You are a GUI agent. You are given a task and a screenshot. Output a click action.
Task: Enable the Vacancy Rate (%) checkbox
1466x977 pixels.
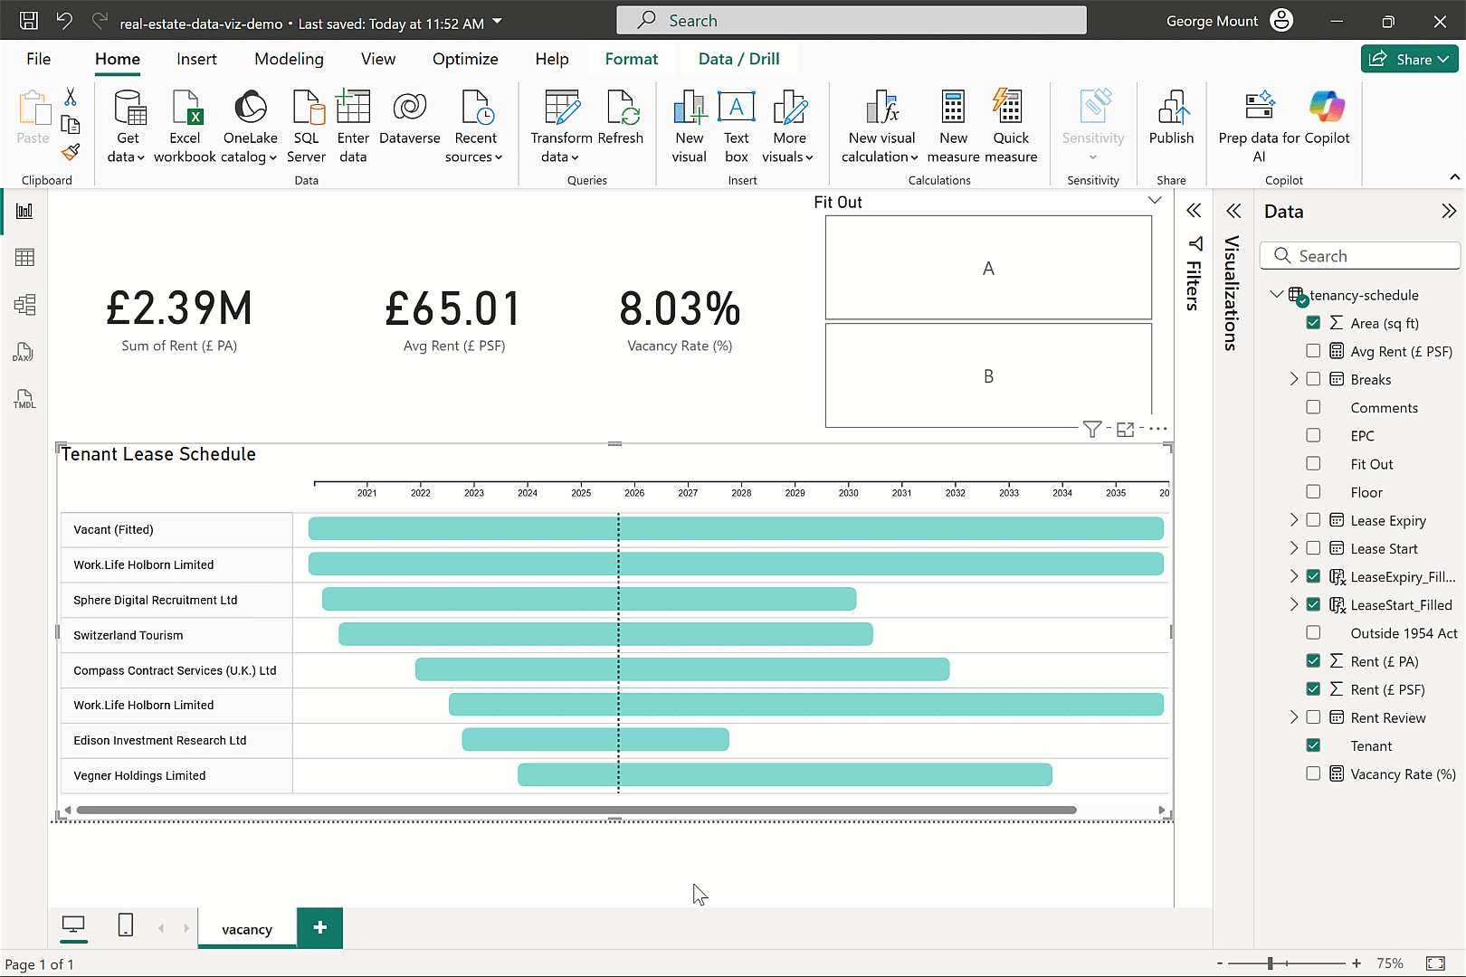click(1313, 773)
